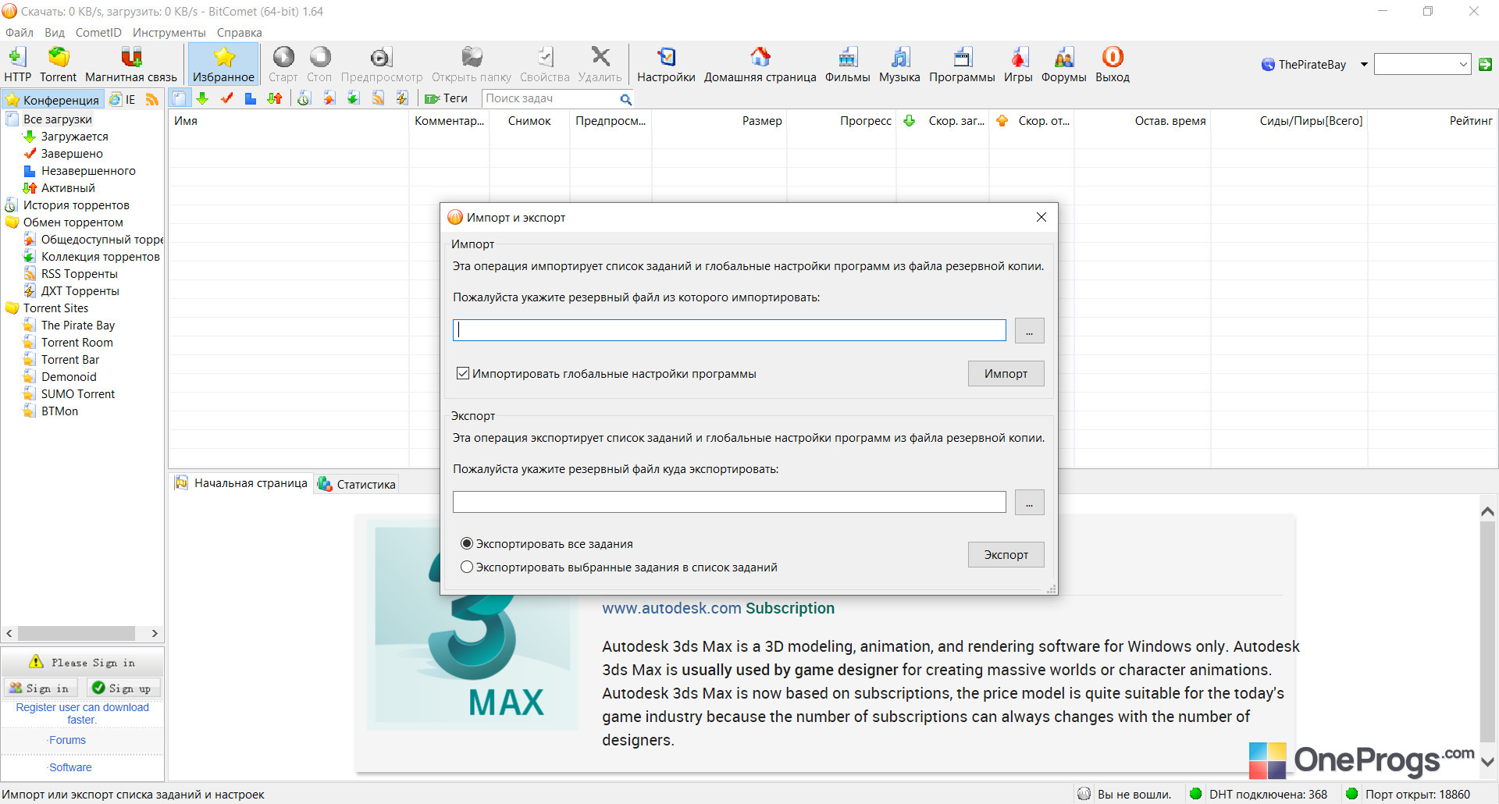Click the Теги tags button
Image resolution: width=1499 pixels, height=804 pixels.
click(447, 98)
